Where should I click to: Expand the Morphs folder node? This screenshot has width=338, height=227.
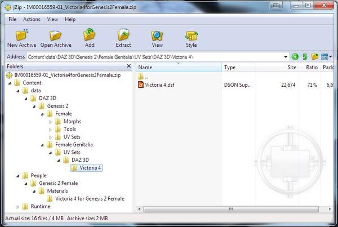(x=51, y=122)
